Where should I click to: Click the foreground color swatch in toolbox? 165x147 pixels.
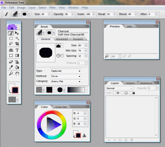pyautogui.click(x=15, y=90)
